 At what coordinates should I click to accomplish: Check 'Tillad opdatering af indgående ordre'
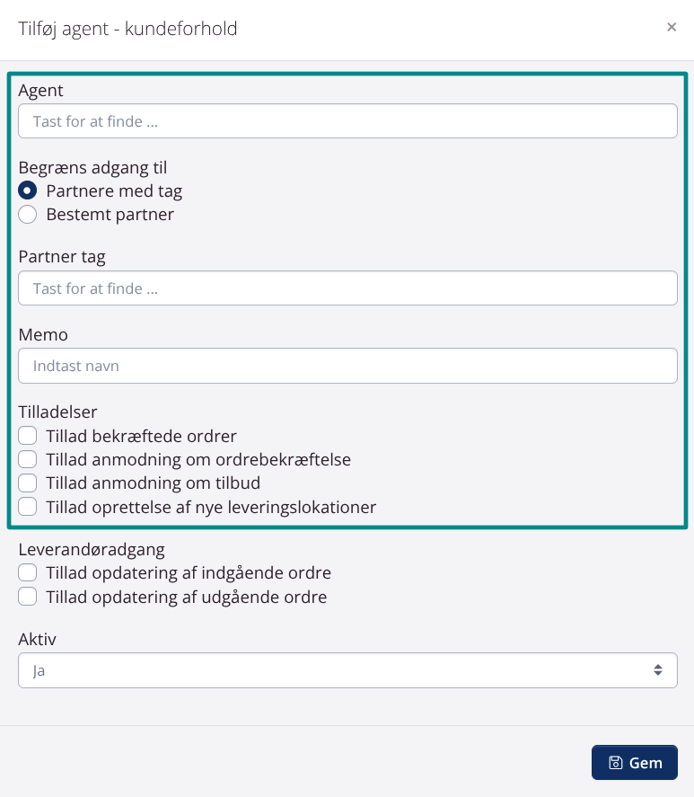28,573
